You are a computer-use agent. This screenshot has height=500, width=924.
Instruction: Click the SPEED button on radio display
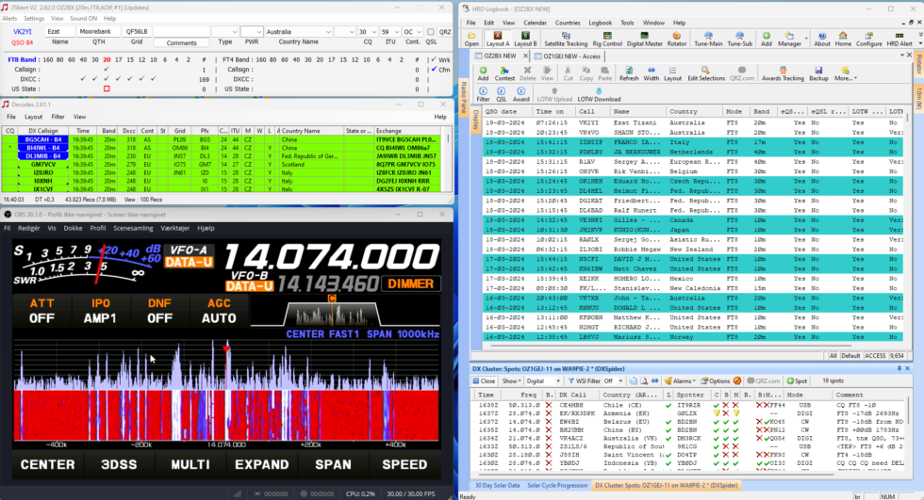click(404, 464)
